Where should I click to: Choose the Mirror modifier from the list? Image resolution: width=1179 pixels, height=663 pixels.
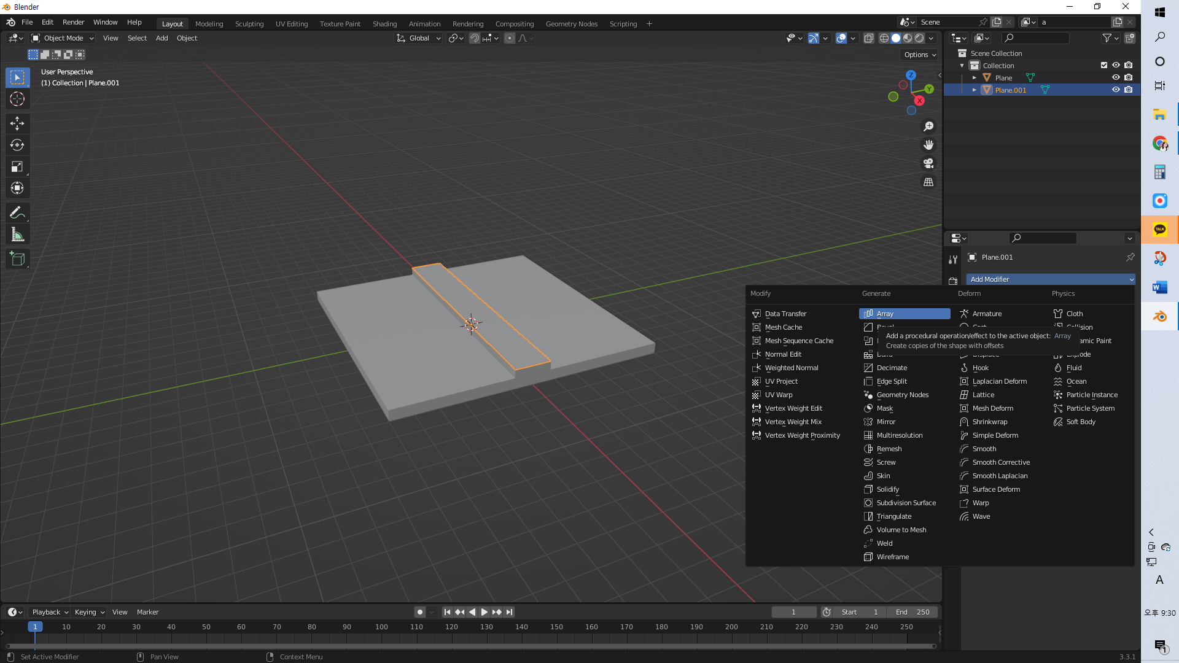tap(885, 422)
